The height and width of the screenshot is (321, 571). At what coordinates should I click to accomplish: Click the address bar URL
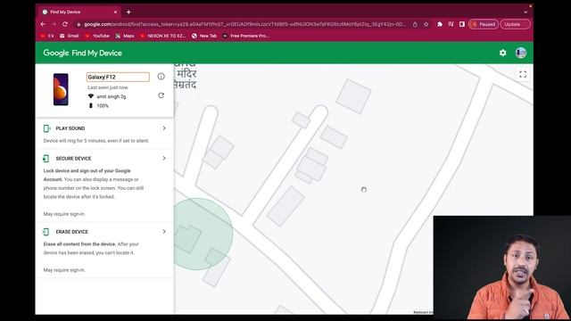point(244,24)
